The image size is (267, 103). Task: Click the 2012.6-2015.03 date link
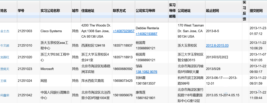pyautogui.click(x=217, y=46)
